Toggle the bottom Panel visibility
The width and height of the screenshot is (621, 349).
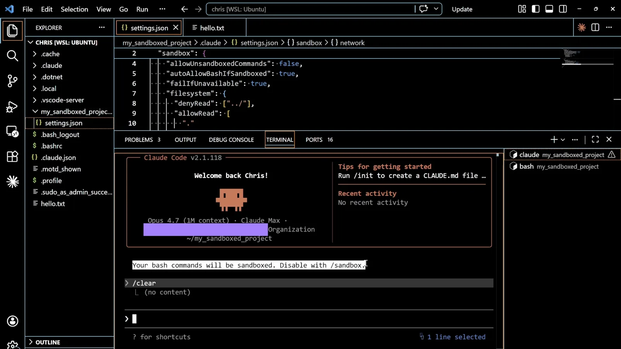(x=549, y=9)
